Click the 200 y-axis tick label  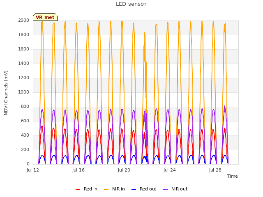coord(25,149)
